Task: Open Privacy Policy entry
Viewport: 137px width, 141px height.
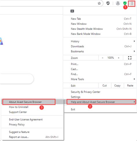Action: pos(32,125)
